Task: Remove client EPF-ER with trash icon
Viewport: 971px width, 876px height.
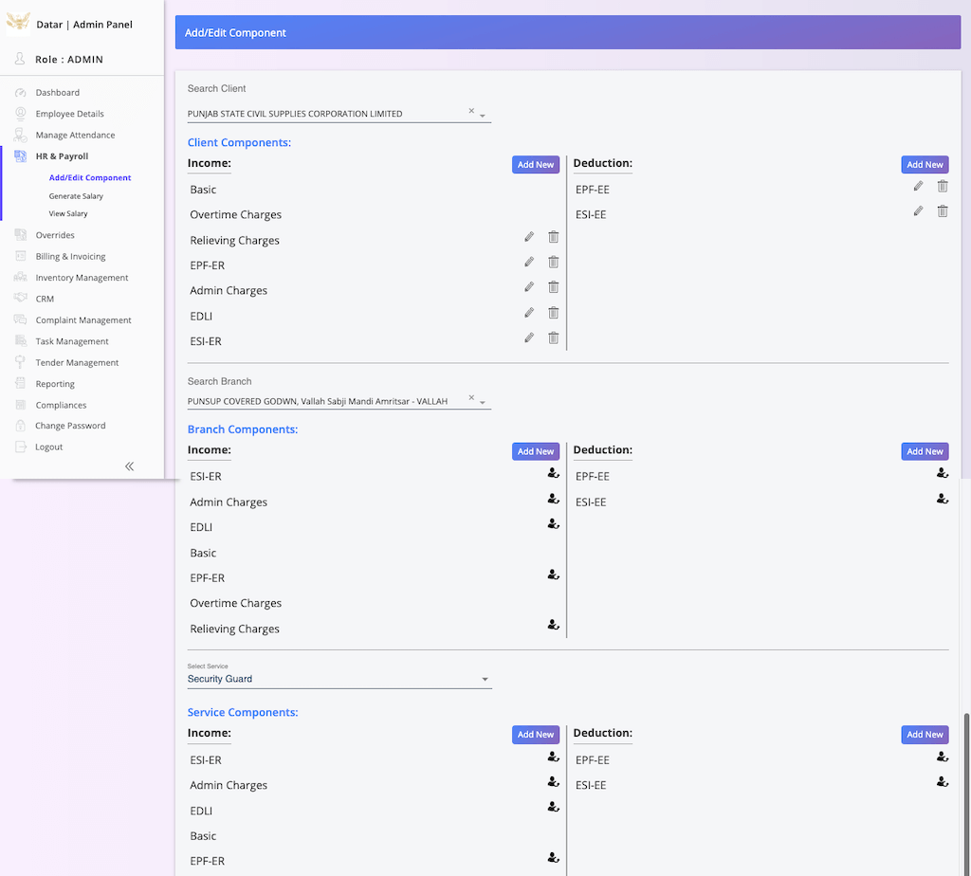Action: click(554, 262)
